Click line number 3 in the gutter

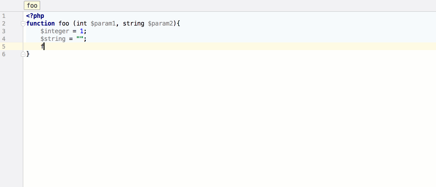point(4,31)
